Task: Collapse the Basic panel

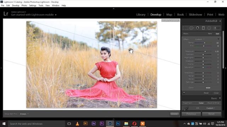Action: tap(220, 98)
